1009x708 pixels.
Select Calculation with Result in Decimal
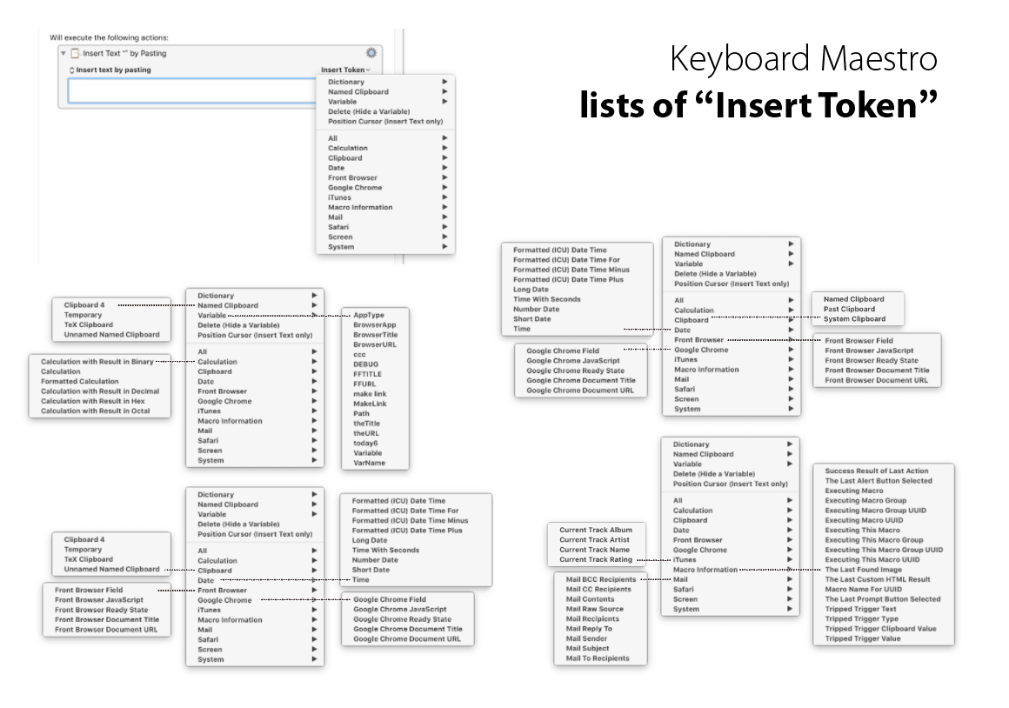pyautogui.click(x=100, y=391)
